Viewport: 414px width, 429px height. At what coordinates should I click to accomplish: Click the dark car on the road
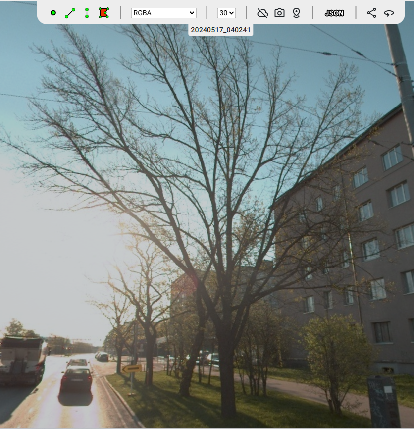pyautogui.click(x=76, y=379)
